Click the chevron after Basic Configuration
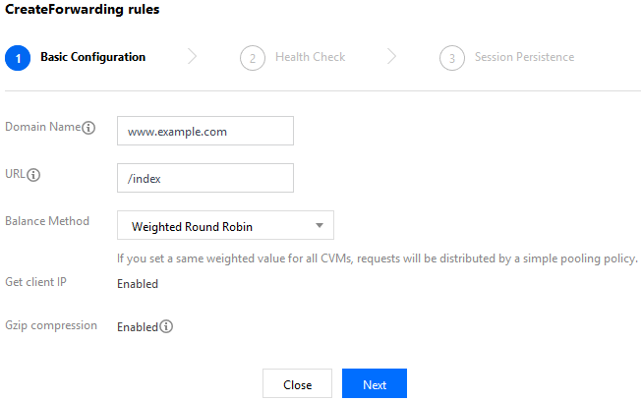Viewport: 641px width, 401px height. coord(192,57)
